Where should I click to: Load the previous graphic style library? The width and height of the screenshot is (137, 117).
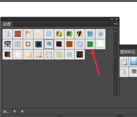(x=14, y=111)
